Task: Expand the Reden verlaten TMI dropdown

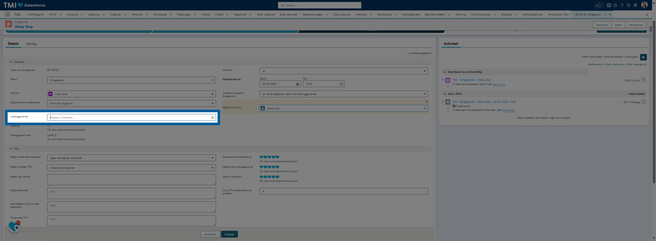Action: click(x=131, y=168)
